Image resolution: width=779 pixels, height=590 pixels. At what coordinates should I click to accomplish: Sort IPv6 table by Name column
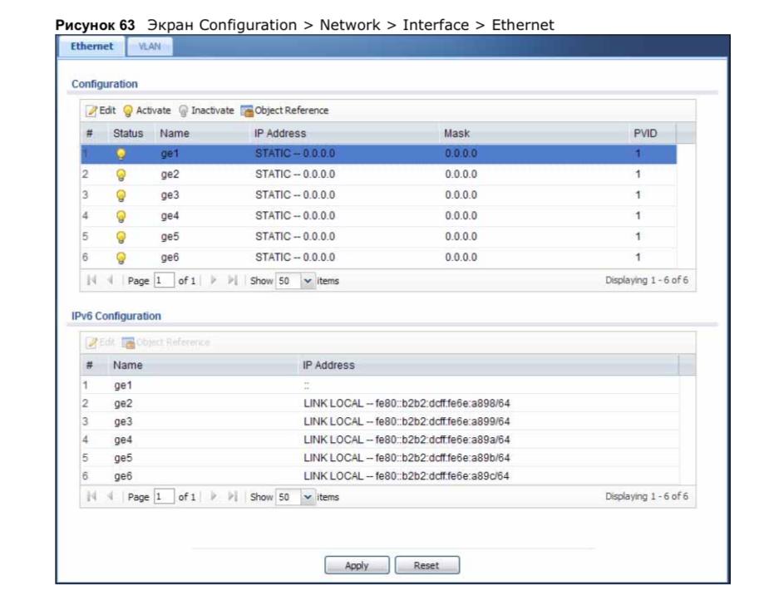(202, 365)
